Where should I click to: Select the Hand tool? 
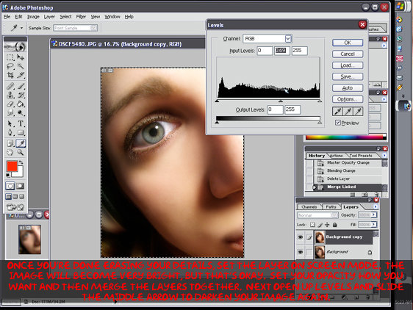pos(10,152)
